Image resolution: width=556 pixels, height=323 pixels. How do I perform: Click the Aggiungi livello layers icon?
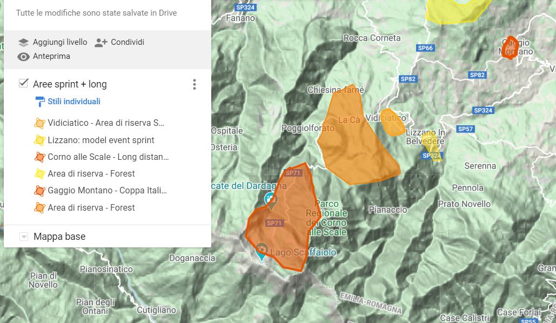tap(23, 42)
